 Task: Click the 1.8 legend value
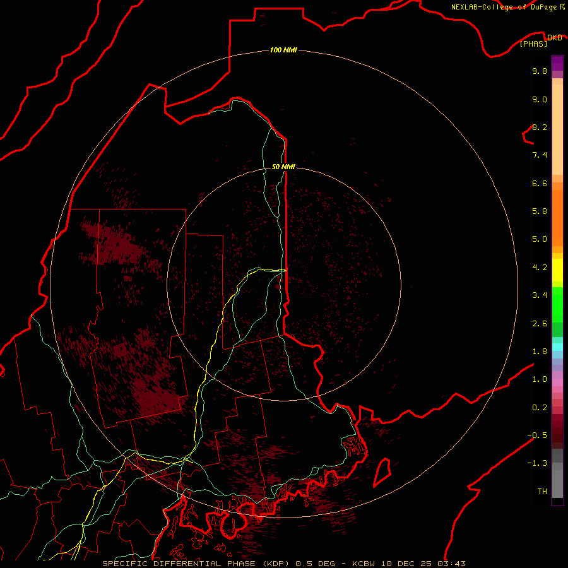(x=540, y=352)
